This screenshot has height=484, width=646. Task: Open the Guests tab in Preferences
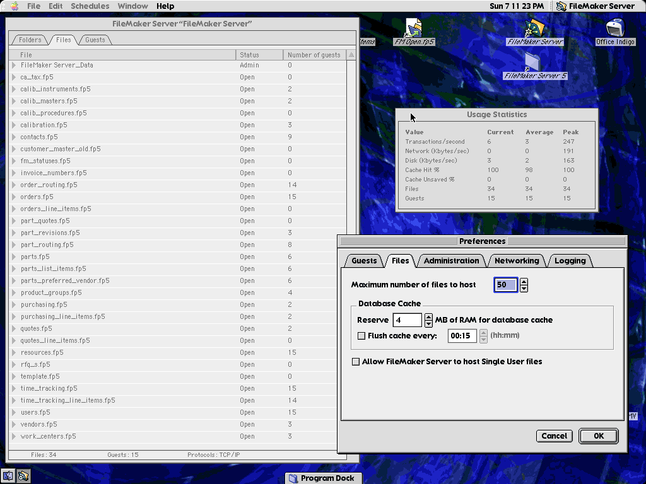(364, 260)
